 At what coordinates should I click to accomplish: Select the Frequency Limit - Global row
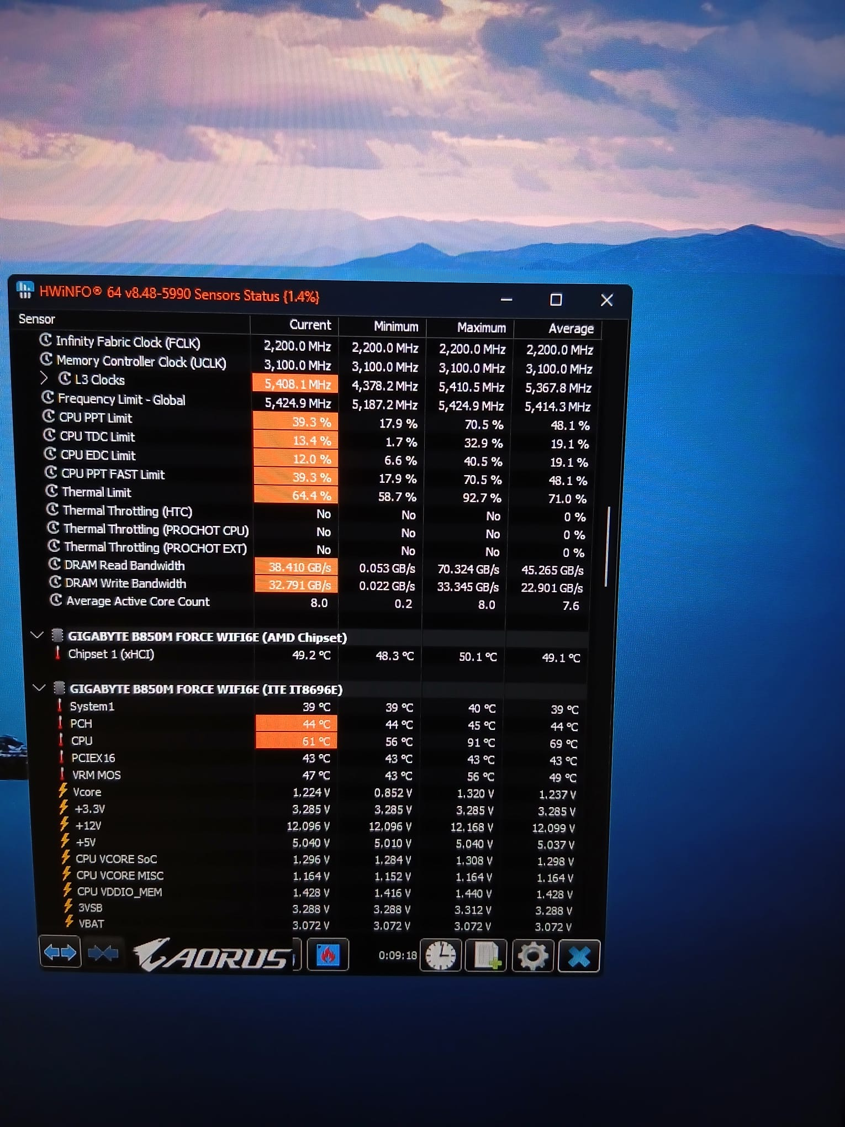coord(317,403)
